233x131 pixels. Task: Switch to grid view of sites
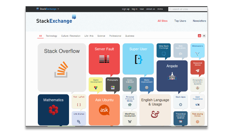tap(199, 36)
